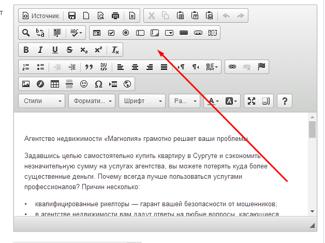
Task: Click the Copy icon
Action: (x=166, y=16)
